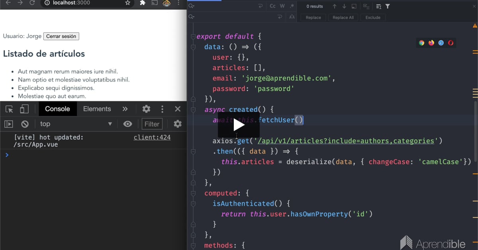Switch to the Elements tab in DevTools
Viewport: 478px width, 250px height.
coord(97,109)
